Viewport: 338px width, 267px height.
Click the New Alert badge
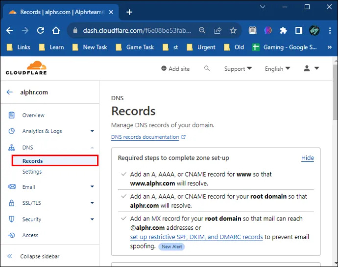(172, 246)
